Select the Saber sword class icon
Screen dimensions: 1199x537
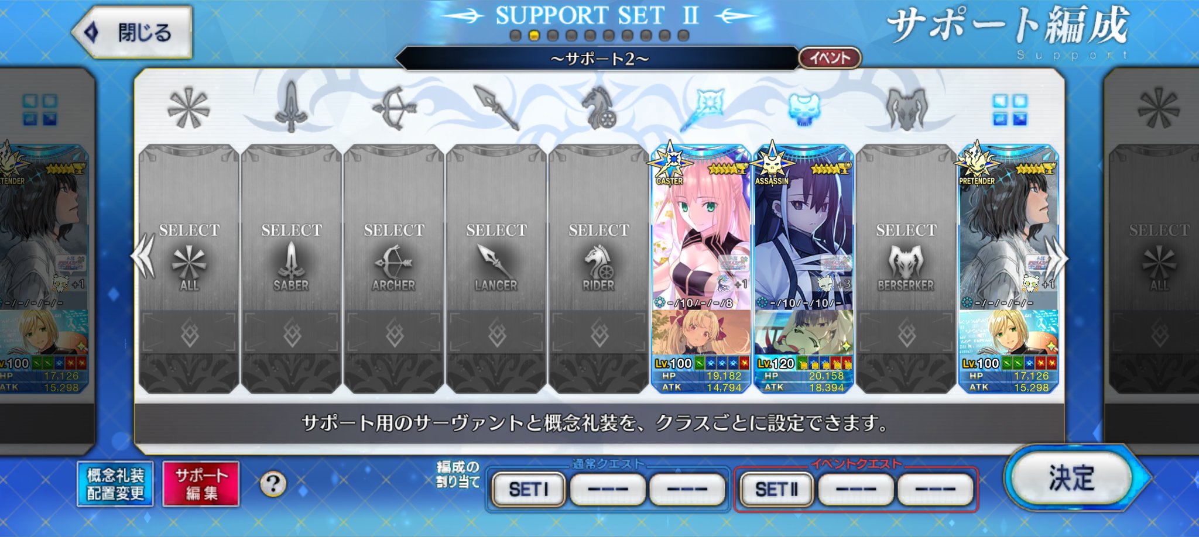click(291, 107)
